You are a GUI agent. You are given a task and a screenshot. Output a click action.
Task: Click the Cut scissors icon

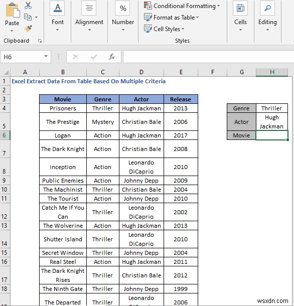click(x=28, y=6)
